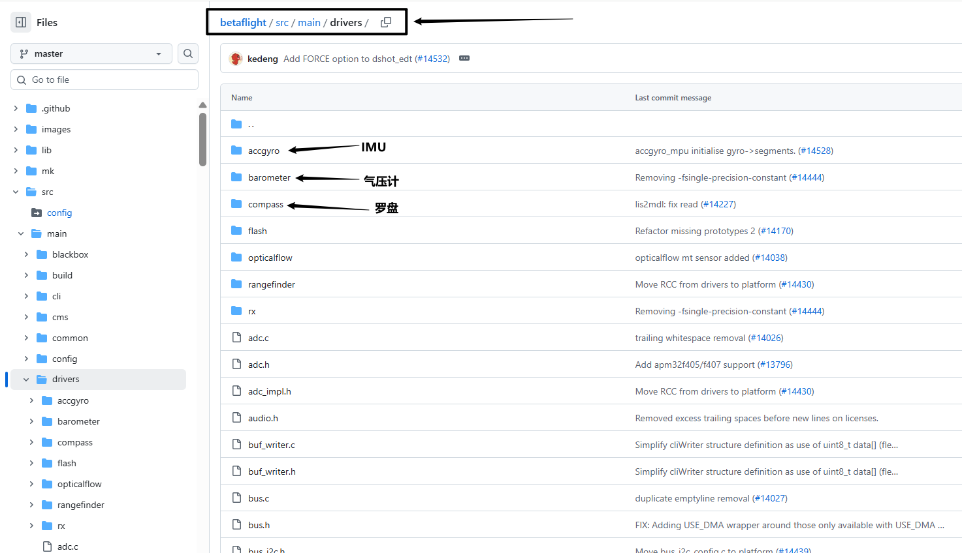Collapse the src folder in tree
This screenshot has height=553, width=962.
click(x=16, y=192)
